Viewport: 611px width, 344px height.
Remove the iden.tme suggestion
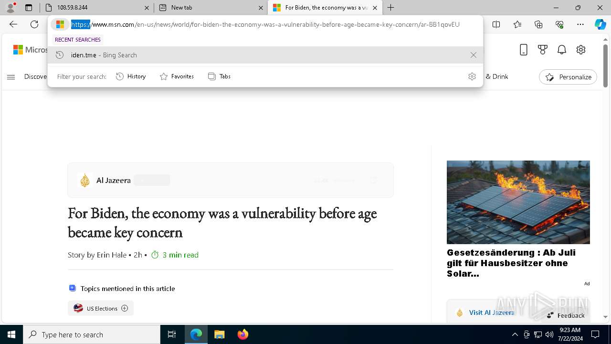pyautogui.click(x=473, y=55)
